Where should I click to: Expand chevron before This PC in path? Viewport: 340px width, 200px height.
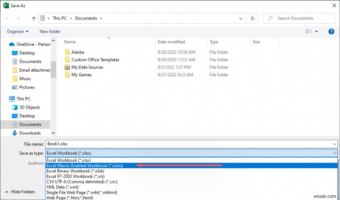48,18
